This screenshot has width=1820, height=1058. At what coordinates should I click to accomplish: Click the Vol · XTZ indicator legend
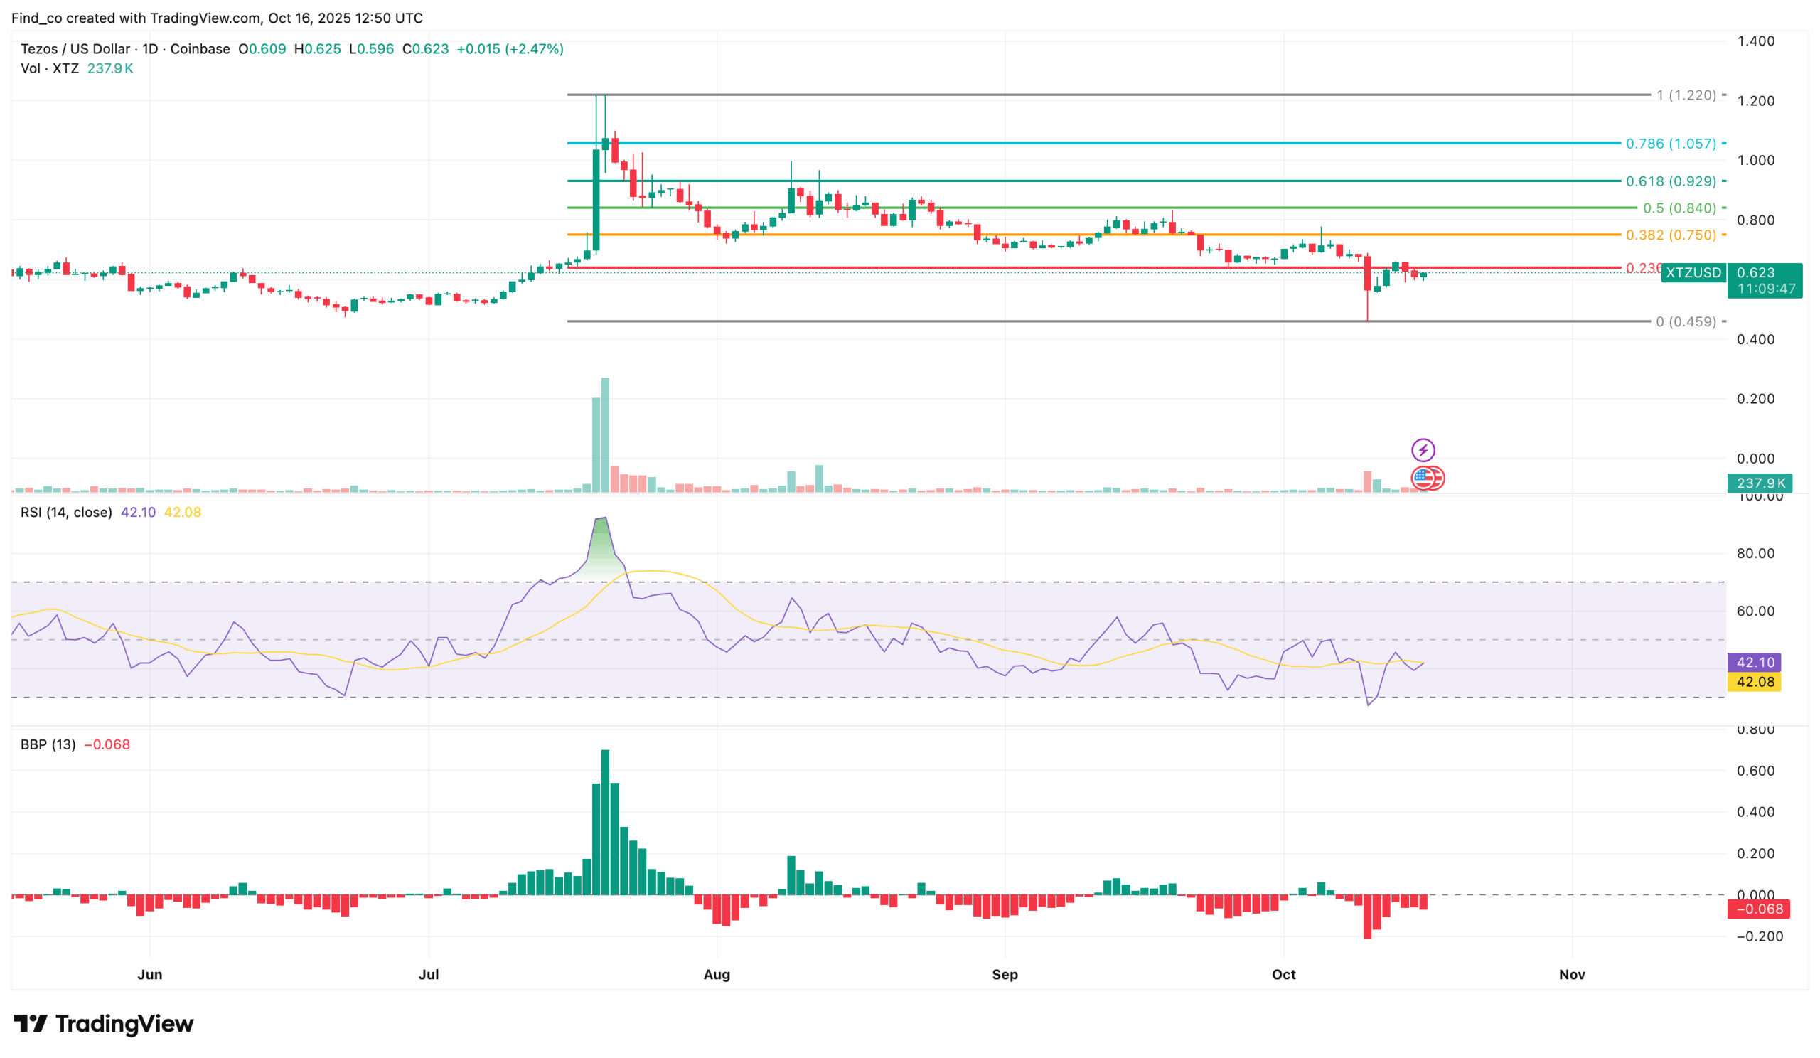pos(50,68)
